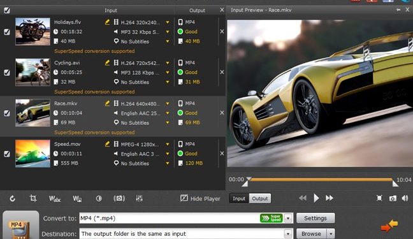This screenshot has width=413, height=239.
Task: Click the Browse button
Action: pos(311,234)
